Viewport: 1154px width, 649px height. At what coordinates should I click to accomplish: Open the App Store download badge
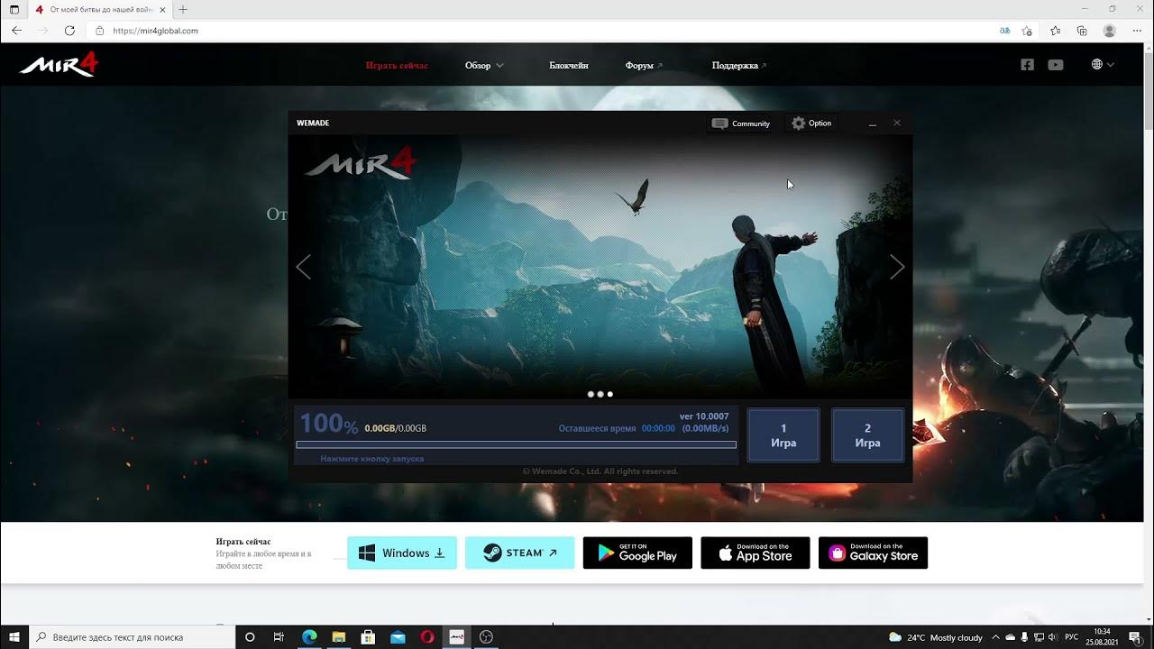(x=755, y=553)
